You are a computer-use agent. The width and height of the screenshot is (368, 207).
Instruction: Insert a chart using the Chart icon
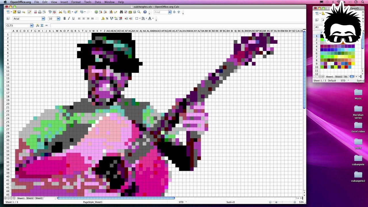click(x=111, y=12)
